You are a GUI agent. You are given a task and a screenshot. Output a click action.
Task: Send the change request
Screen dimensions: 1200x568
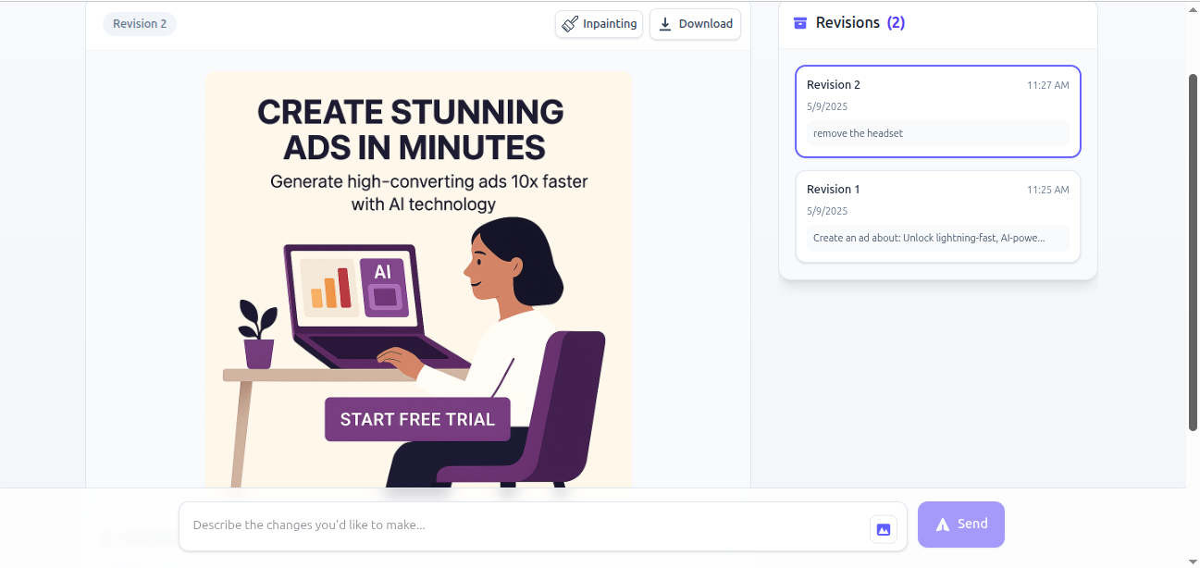click(961, 525)
